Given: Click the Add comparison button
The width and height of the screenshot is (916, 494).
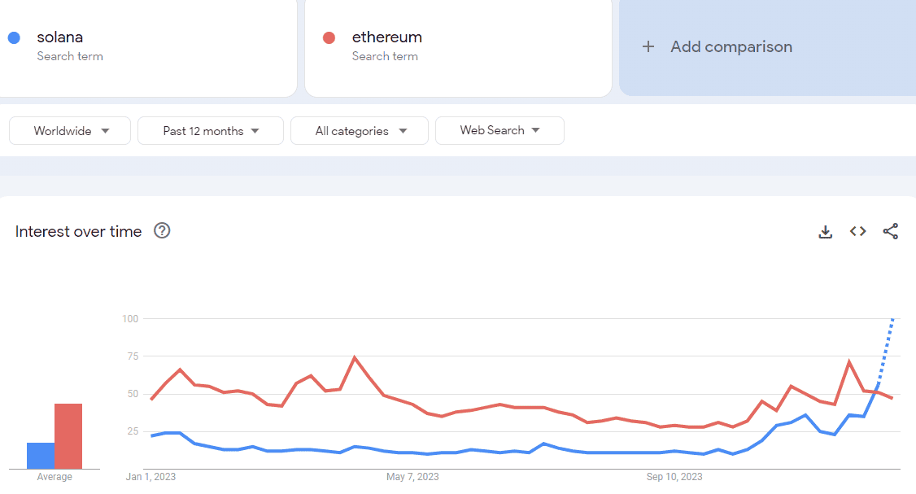Looking at the screenshot, I should (x=731, y=47).
